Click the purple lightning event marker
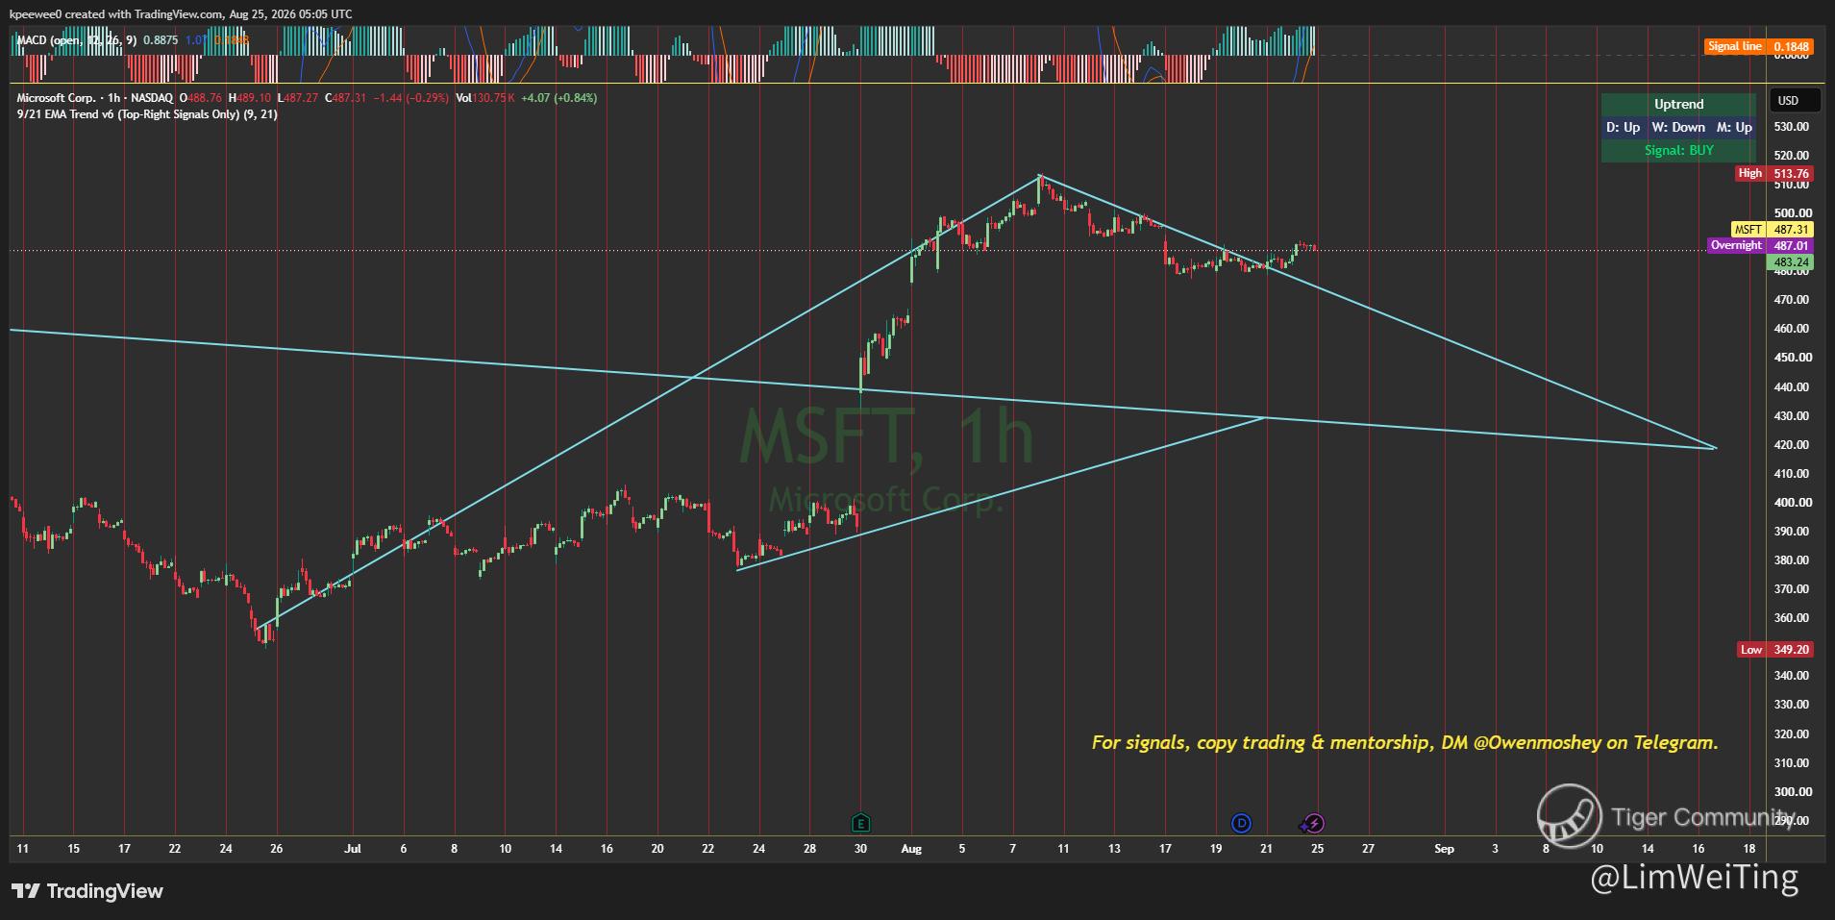This screenshot has width=1835, height=920. tap(1313, 823)
